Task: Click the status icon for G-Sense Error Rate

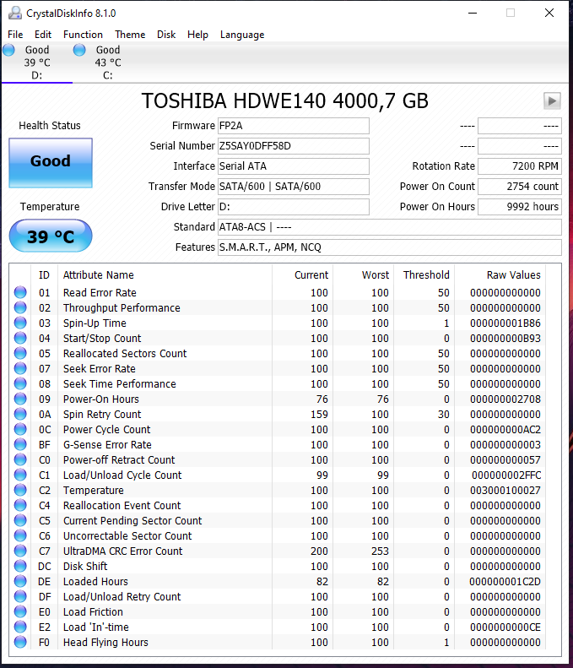Action: pyautogui.click(x=20, y=444)
